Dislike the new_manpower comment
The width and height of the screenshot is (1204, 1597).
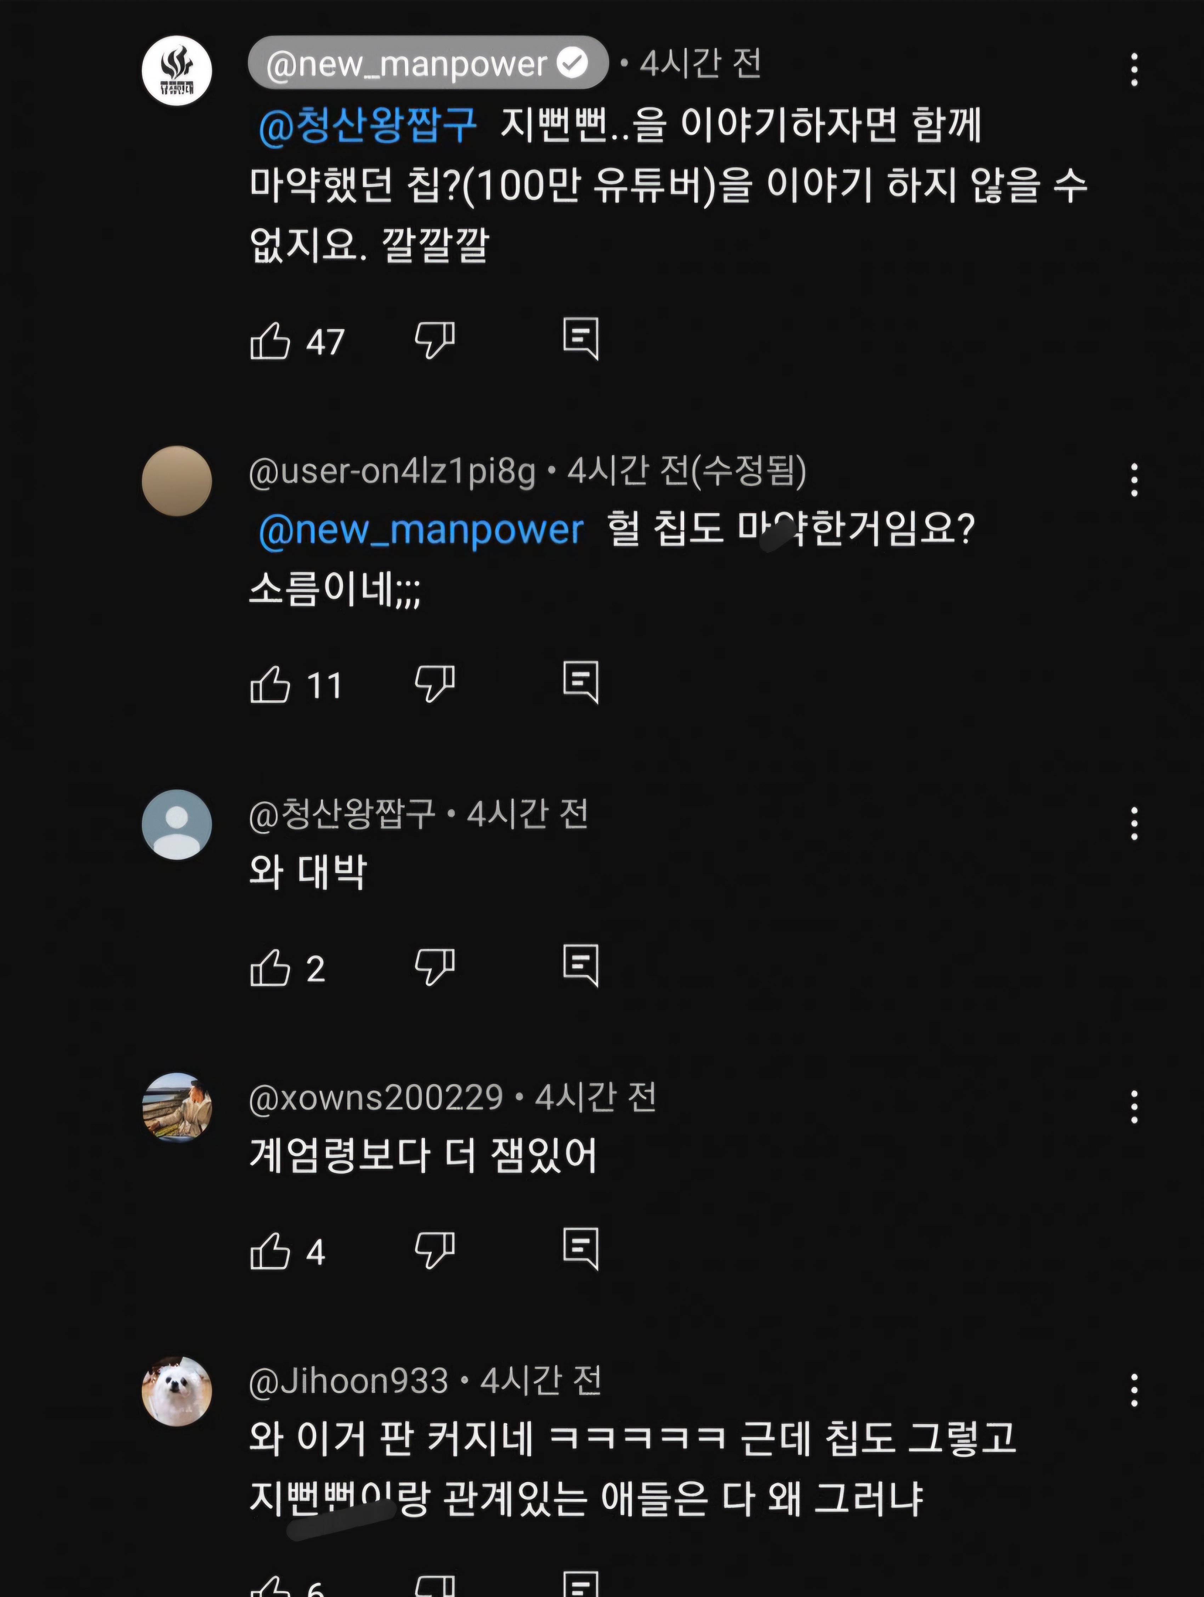click(x=435, y=339)
